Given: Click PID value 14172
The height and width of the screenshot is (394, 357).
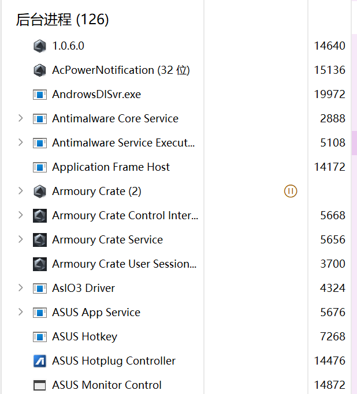Looking at the screenshot, I should coord(330,167).
